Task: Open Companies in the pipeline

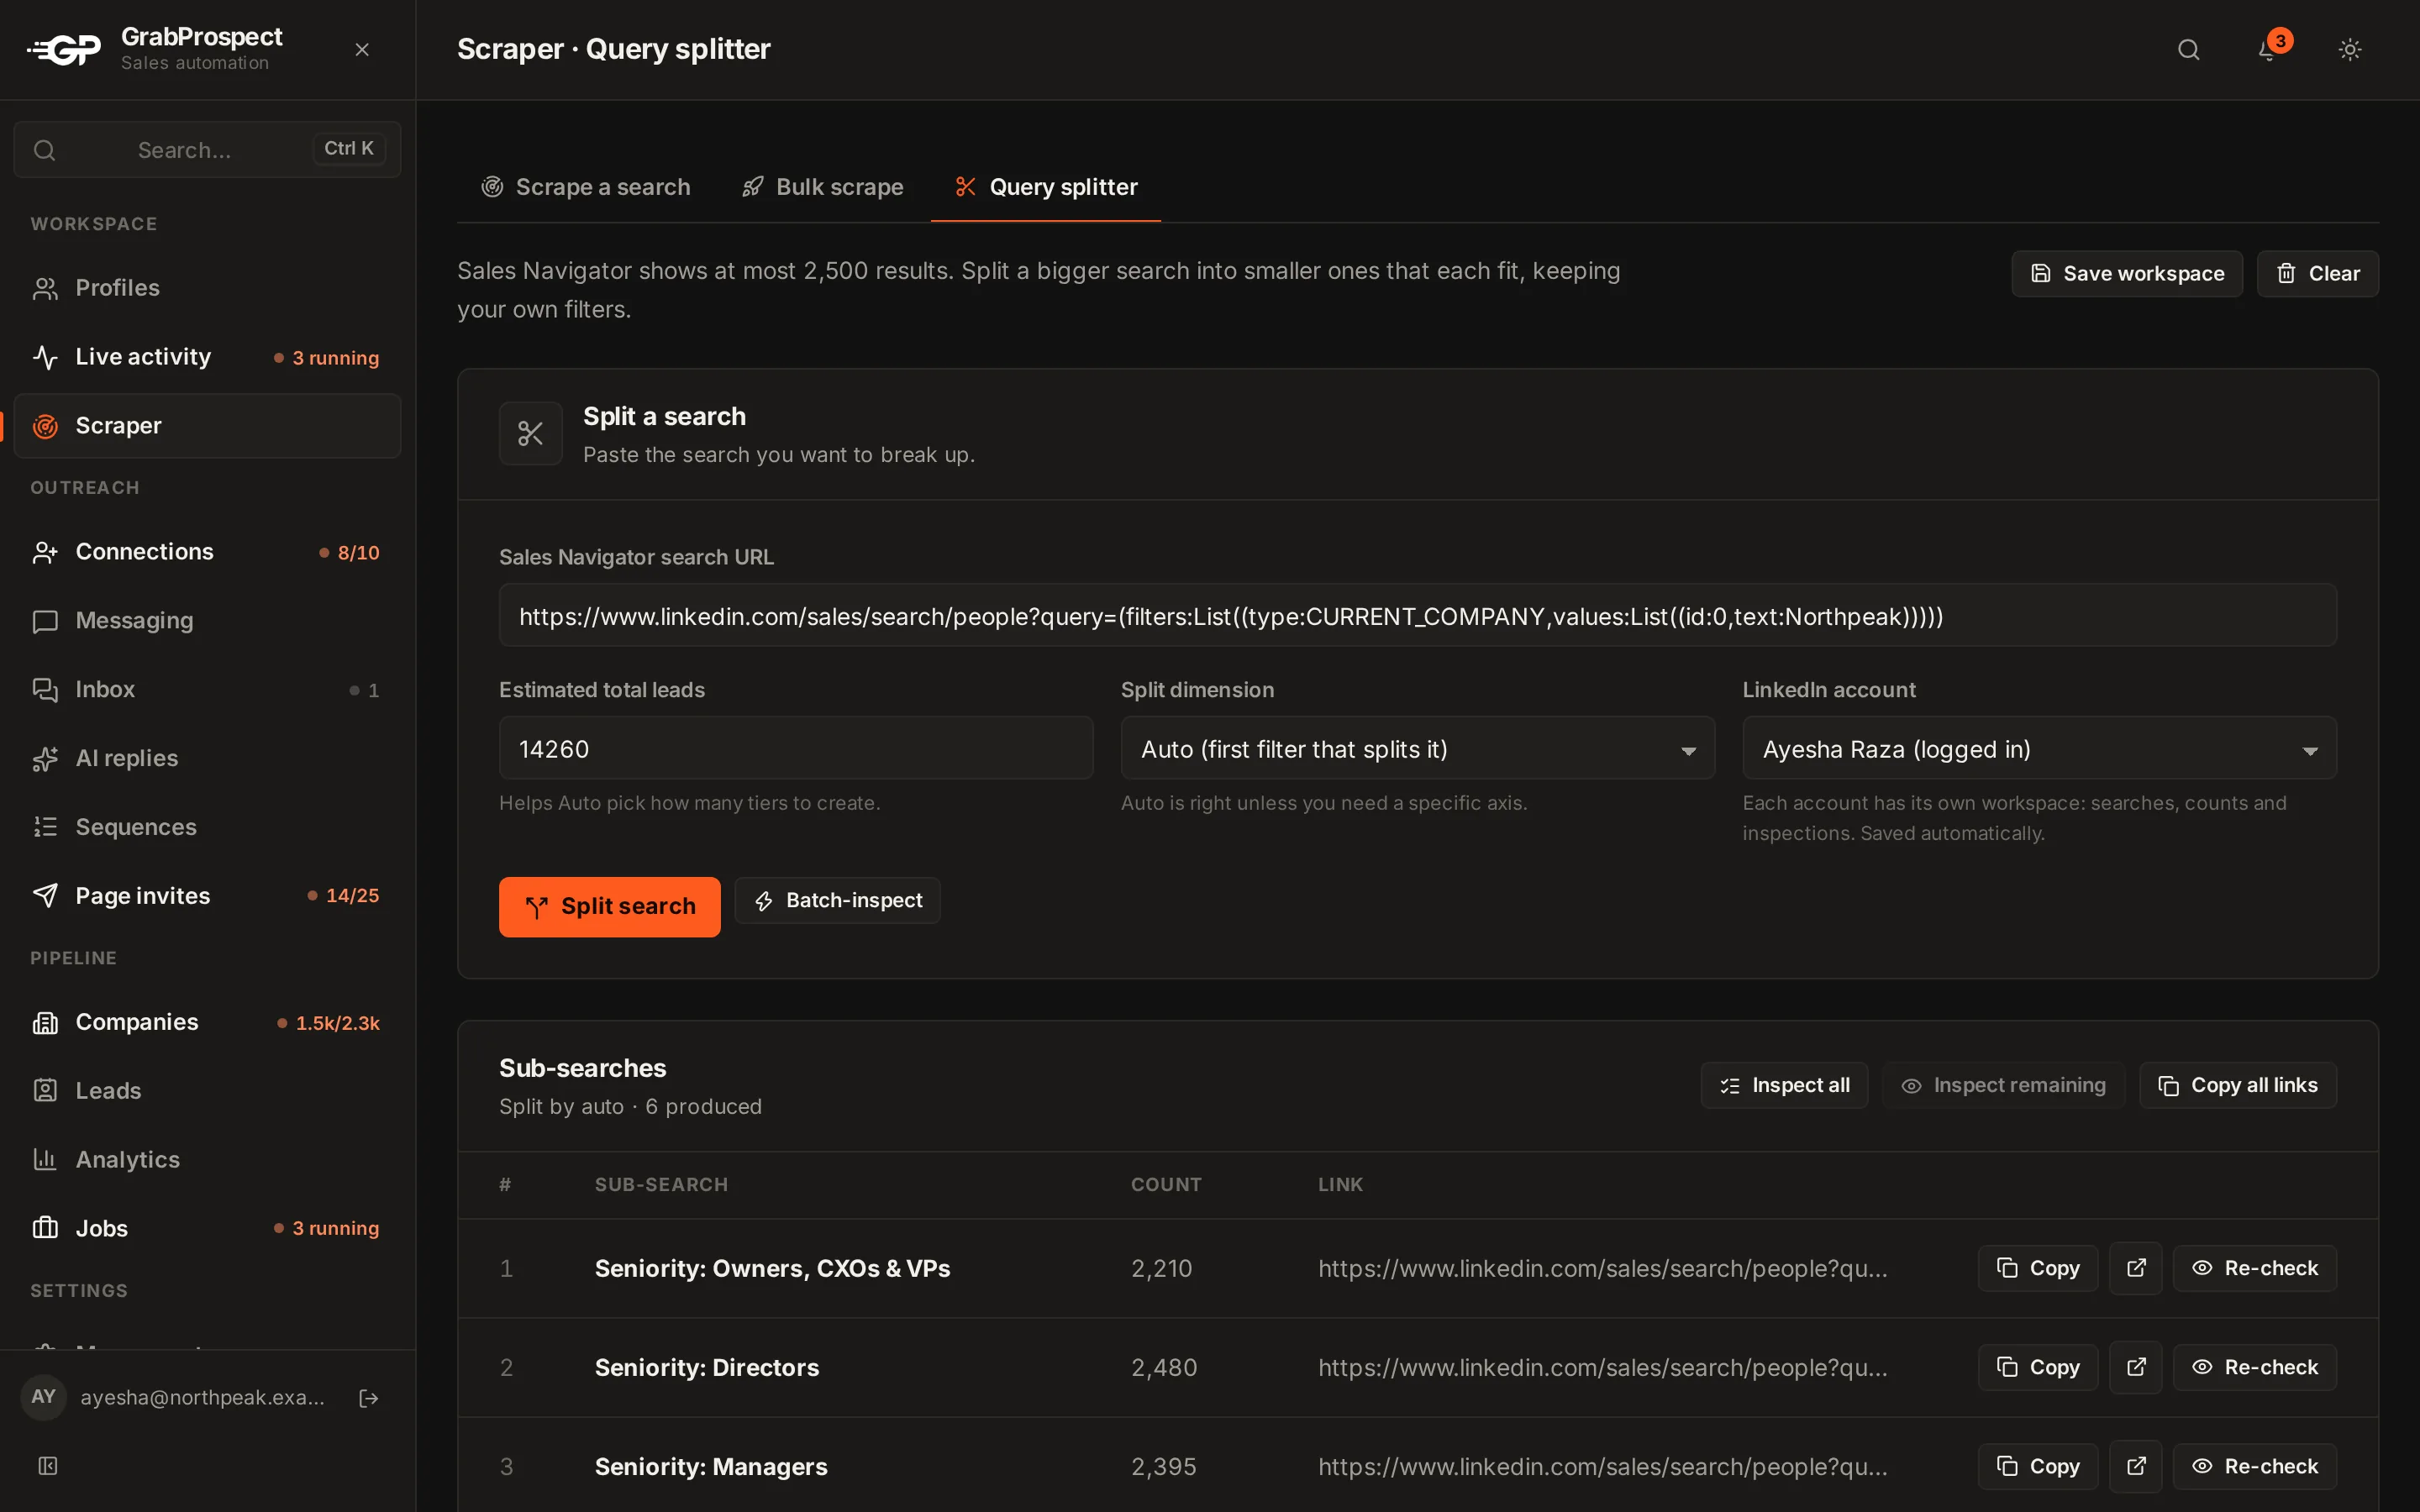Action: pyautogui.click(x=207, y=1022)
